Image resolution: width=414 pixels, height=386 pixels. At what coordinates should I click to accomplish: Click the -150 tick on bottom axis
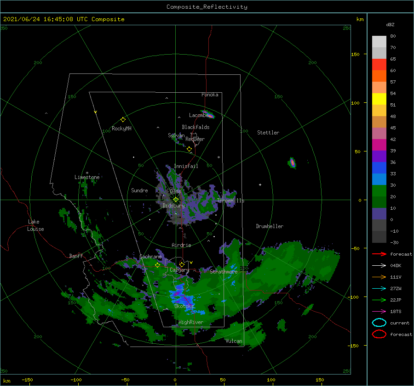click(27, 380)
